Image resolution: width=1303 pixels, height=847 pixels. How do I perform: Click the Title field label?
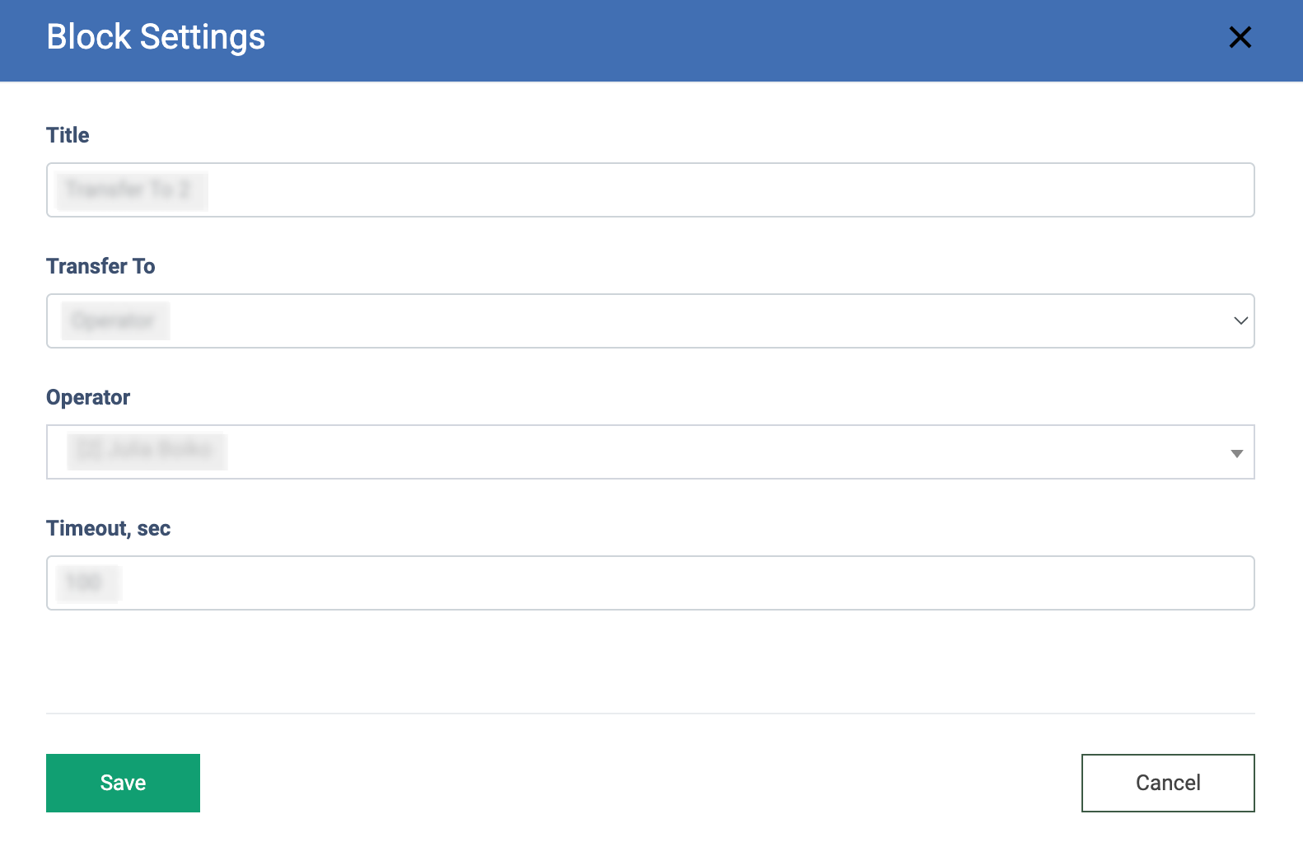pyautogui.click(x=68, y=135)
